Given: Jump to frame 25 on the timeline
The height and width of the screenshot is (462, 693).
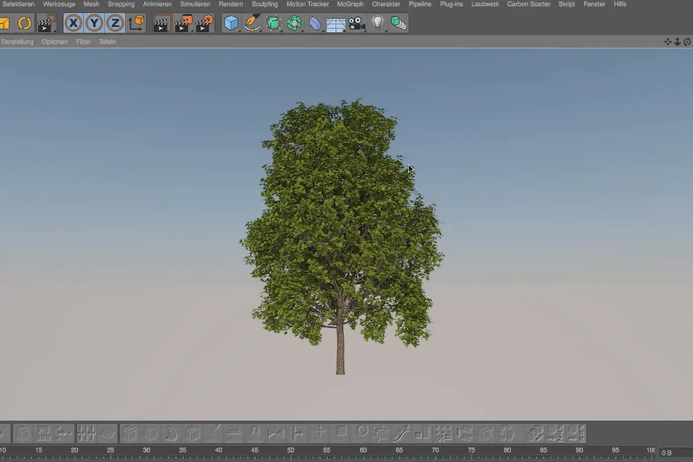Looking at the screenshot, I should click(x=110, y=450).
